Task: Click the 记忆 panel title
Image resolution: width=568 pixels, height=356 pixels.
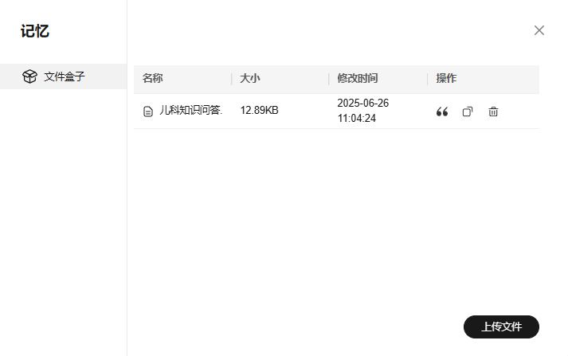Action: pos(35,32)
